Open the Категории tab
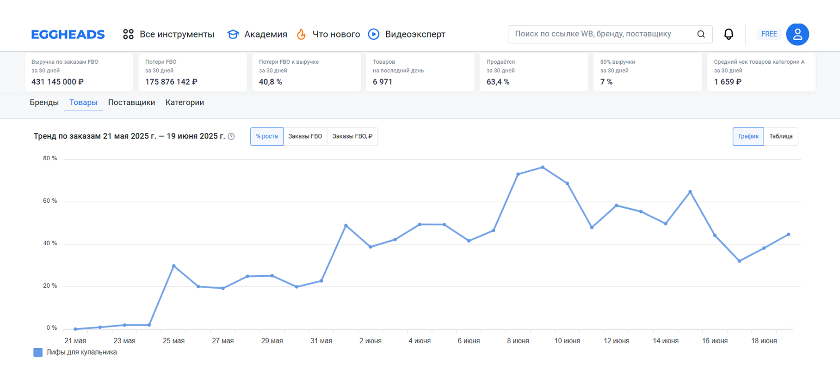The width and height of the screenshot is (840, 387). pyautogui.click(x=185, y=103)
